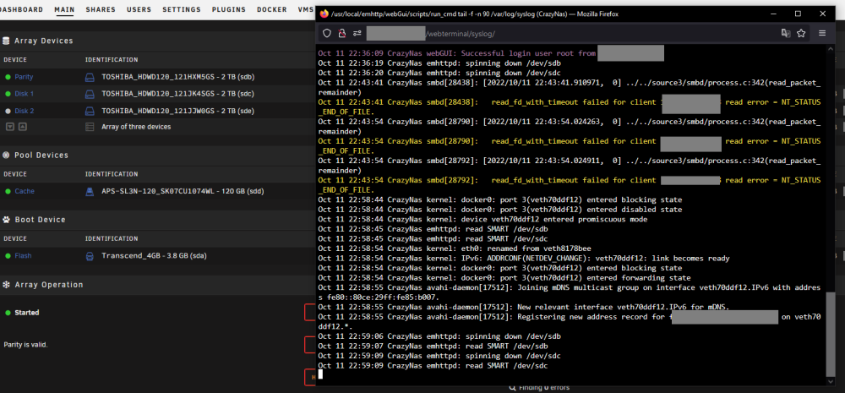The width and height of the screenshot is (845, 393).
Task: Click the Disk 2 drive icon
Action: pyautogui.click(x=90, y=111)
